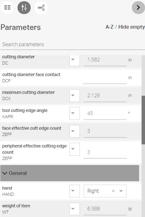Collapse panel with right arrow button
The image size is (145, 217).
138,7
